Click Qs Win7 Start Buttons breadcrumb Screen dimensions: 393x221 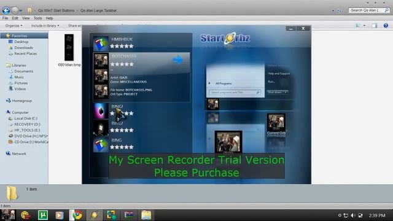pyautogui.click(x=56, y=10)
